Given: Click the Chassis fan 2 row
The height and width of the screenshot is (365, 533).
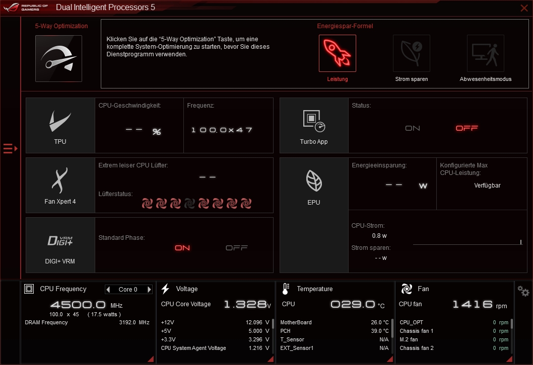Looking at the screenshot, I should (454, 348).
